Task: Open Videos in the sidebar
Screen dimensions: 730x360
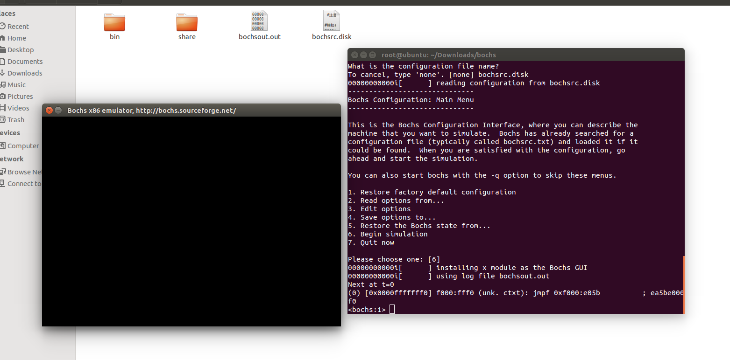Action: (18, 108)
